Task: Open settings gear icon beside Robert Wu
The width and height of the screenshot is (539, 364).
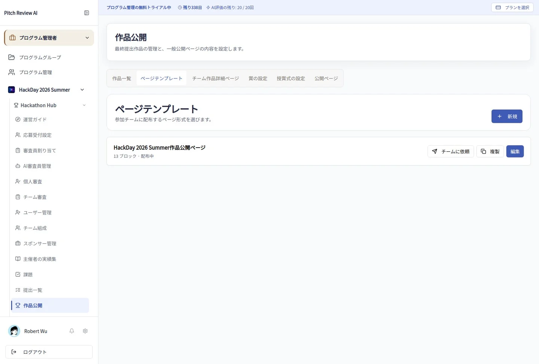Action: pos(85,331)
